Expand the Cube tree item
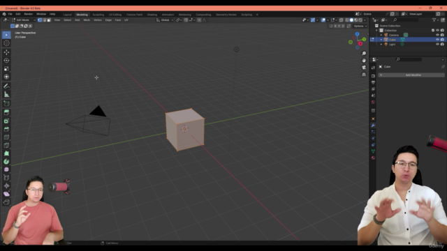 coord(381,40)
